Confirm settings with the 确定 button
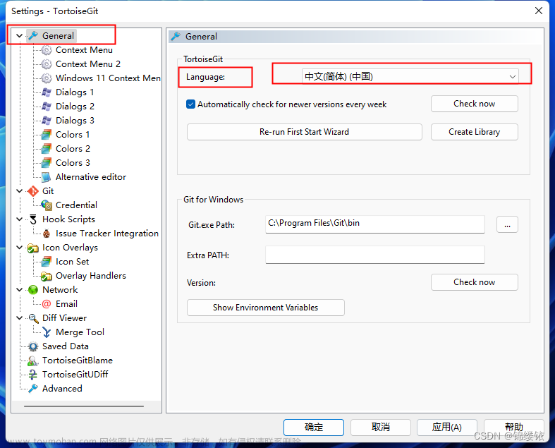Screen dimensions: 555x448 tap(314, 427)
